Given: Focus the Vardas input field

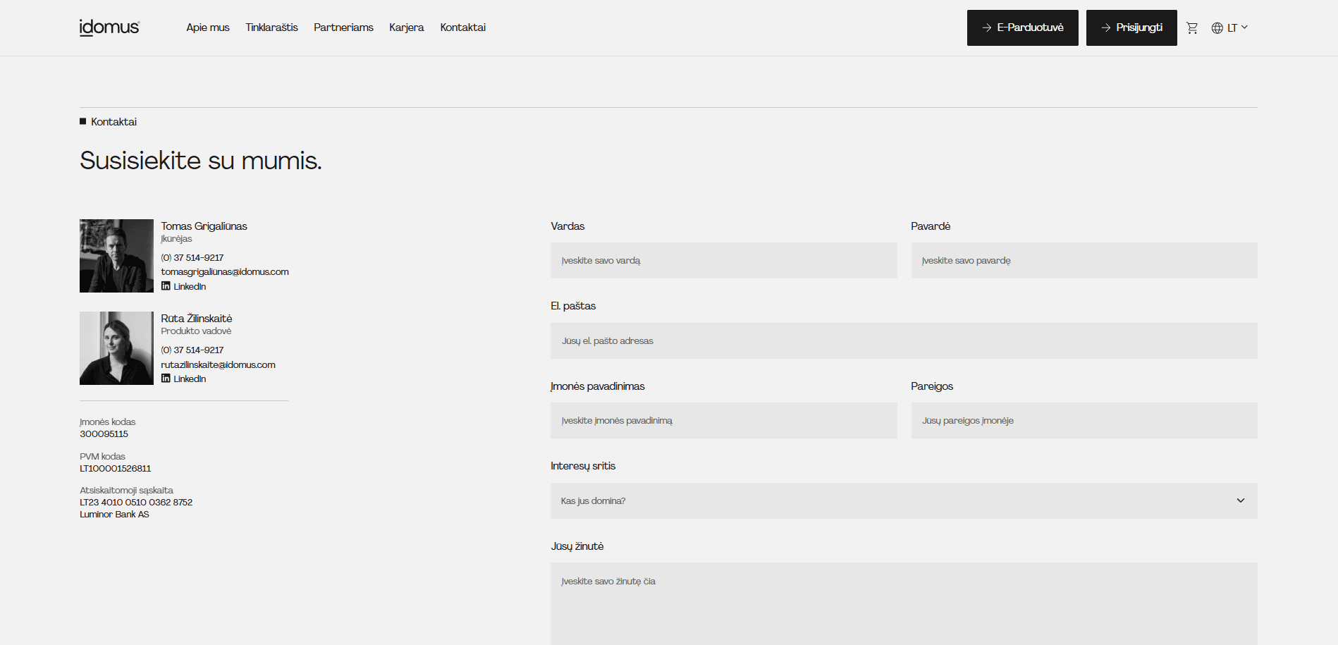Looking at the screenshot, I should pyautogui.click(x=723, y=261).
